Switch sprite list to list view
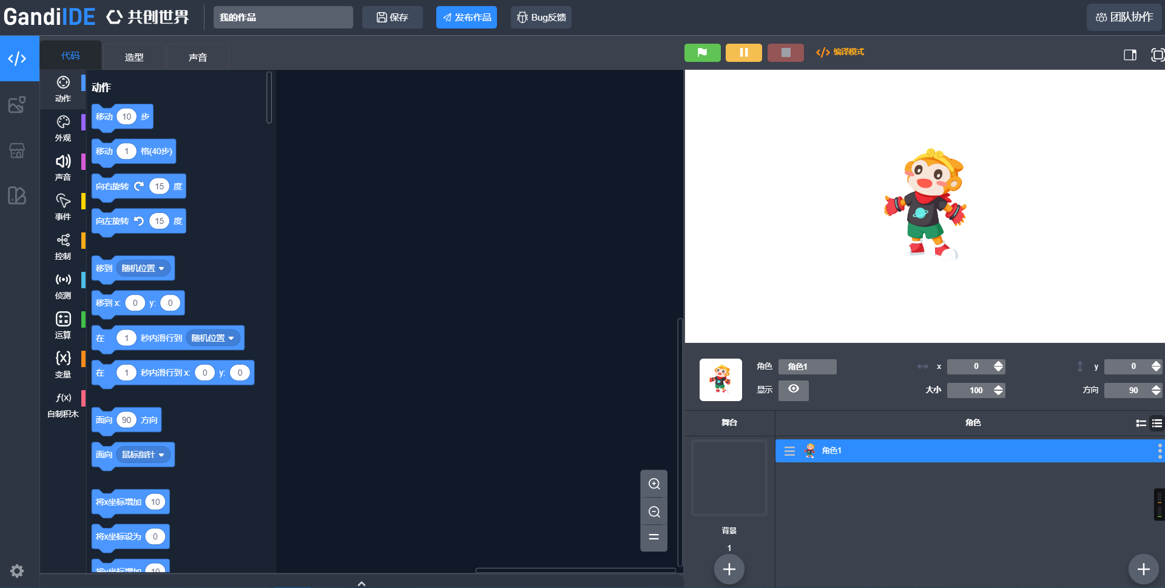Viewport: 1165px width, 588px height. click(1157, 424)
